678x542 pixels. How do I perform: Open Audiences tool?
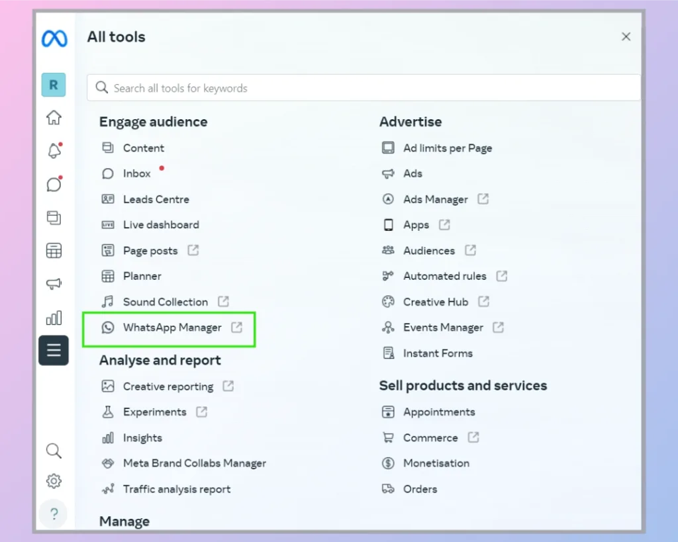[429, 251]
